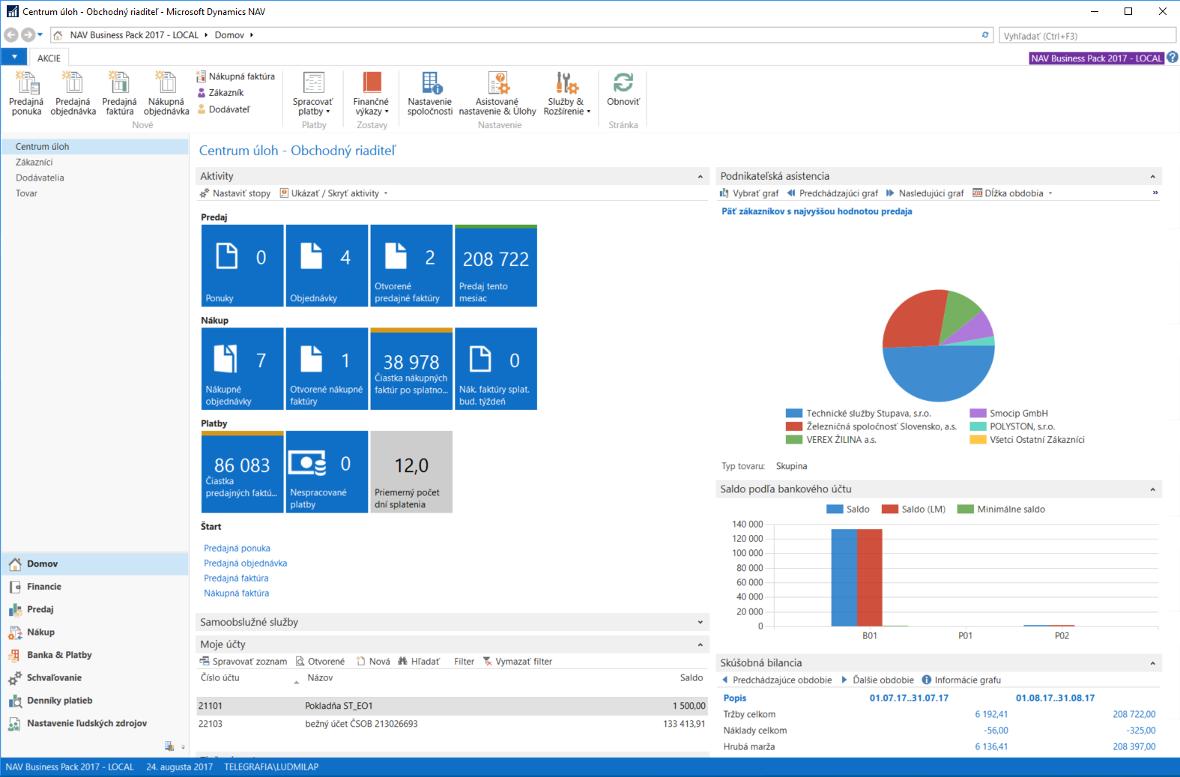Open Služby & Rozšírenie dropdown

click(x=566, y=93)
